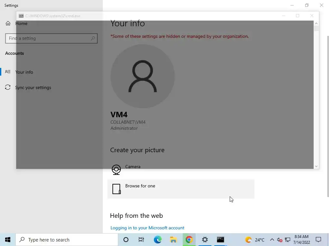Maximize the cmd.exe window

click(298, 16)
